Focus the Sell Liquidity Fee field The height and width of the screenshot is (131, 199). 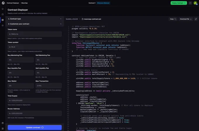pyautogui.click(x=49, y=73)
